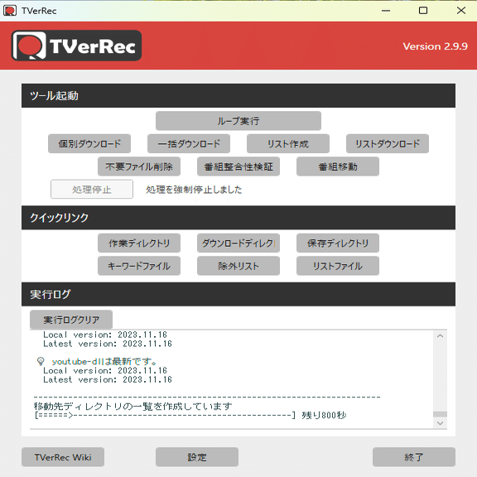The height and width of the screenshot is (477, 477).
Task: Start ループ実行 loop execution
Action: tap(238, 121)
